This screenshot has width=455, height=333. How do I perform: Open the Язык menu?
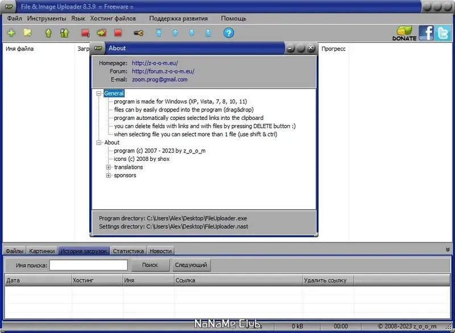click(x=78, y=18)
